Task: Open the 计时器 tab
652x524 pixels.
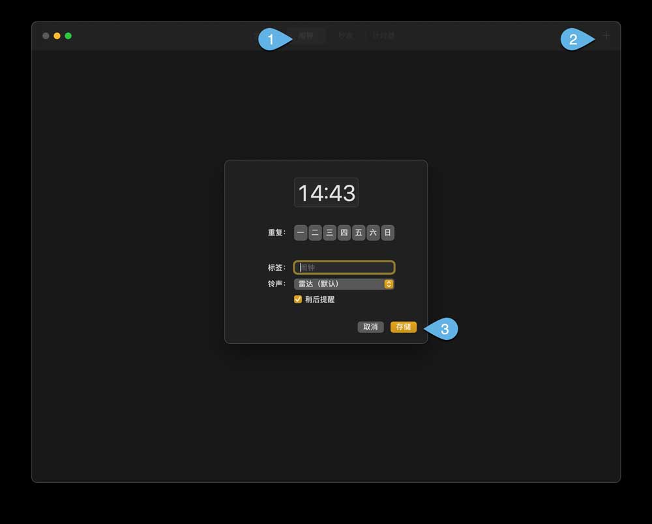Action: [383, 36]
